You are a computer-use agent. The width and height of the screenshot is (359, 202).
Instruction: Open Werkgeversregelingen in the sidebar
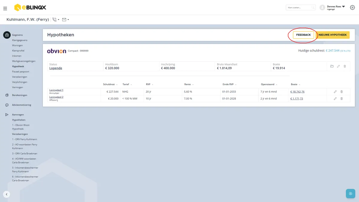coord(24,61)
